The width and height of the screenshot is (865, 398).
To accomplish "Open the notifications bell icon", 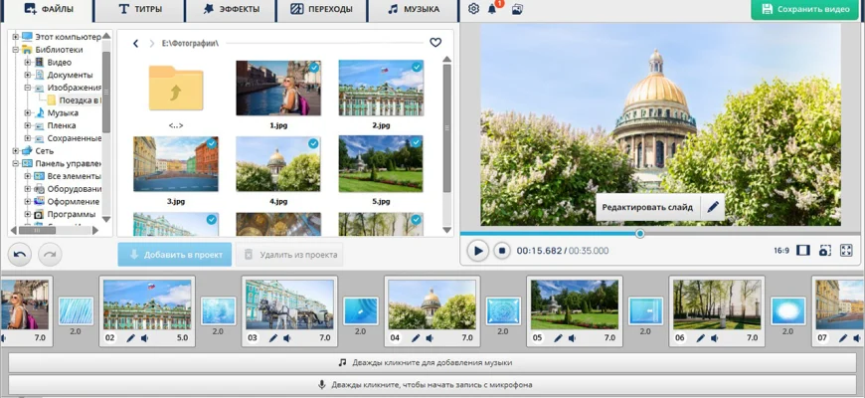I will coord(492,9).
